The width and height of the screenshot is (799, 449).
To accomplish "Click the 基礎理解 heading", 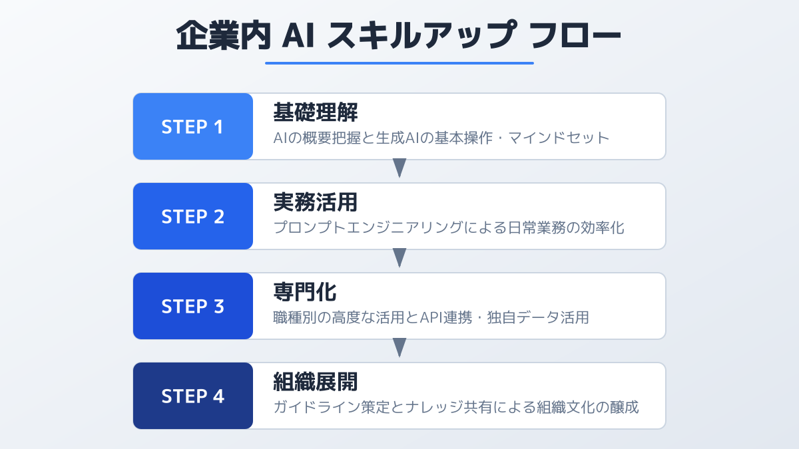I will (x=316, y=113).
